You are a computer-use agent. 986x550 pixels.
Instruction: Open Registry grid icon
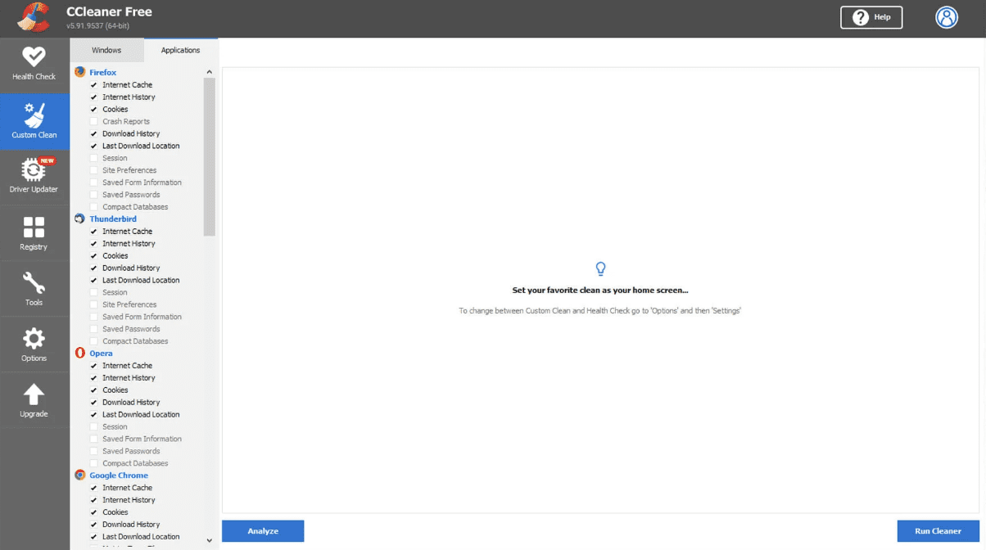pyautogui.click(x=34, y=227)
